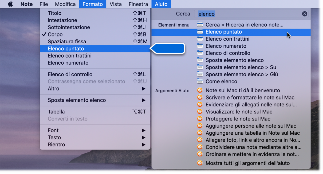Click the question mark icon beside 'Aggiungere una tabella in Note sul Mac'
The width and height of the screenshot is (323, 174).
[200, 133]
